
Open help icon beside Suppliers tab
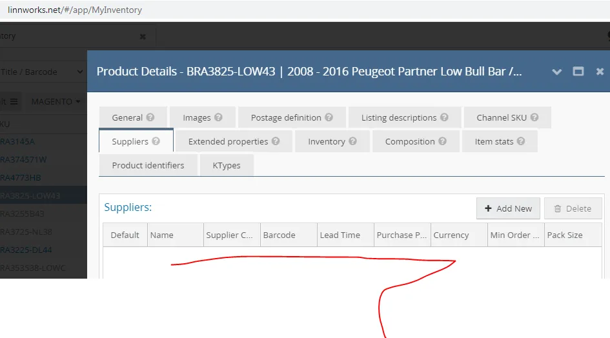(156, 141)
